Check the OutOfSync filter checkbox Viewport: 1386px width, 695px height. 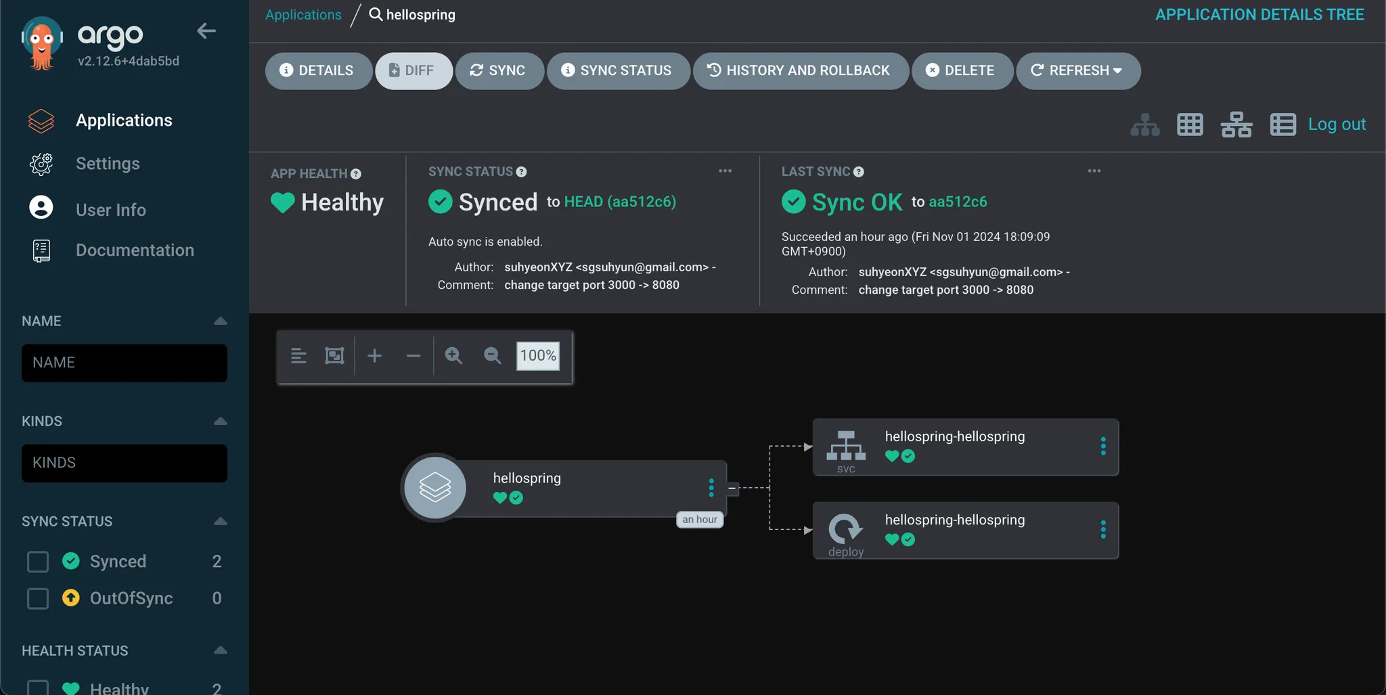click(x=38, y=598)
